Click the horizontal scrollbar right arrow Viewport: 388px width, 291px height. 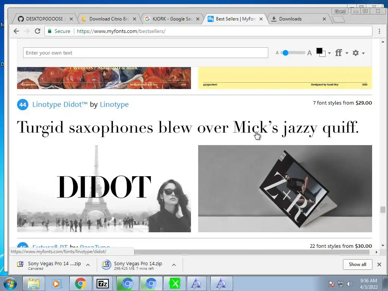coord(376,252)
